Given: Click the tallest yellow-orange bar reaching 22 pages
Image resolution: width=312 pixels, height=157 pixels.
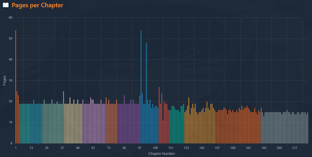Looking at the screenshot, I should click(x=189, y=120).
